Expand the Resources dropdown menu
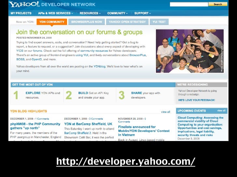The width and height of the screenshot is (237, 177). [90, 13]
